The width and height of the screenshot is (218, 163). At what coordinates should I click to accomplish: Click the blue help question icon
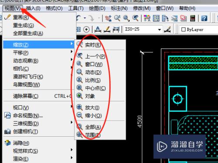coord(204,18)
